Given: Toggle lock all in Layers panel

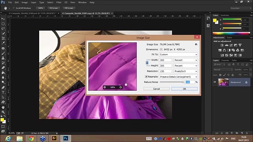Looking at the screenshot, I should click(x=232, y=75).
